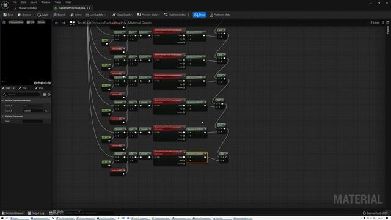Open the Clean Graph dropdown
Viewport: 391px width, 220px height.
click(122, 15)
